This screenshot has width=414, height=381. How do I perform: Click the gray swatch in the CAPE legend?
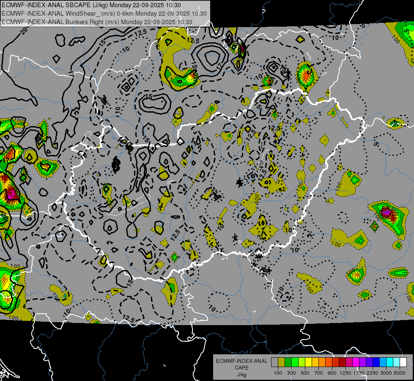point(274,362)
